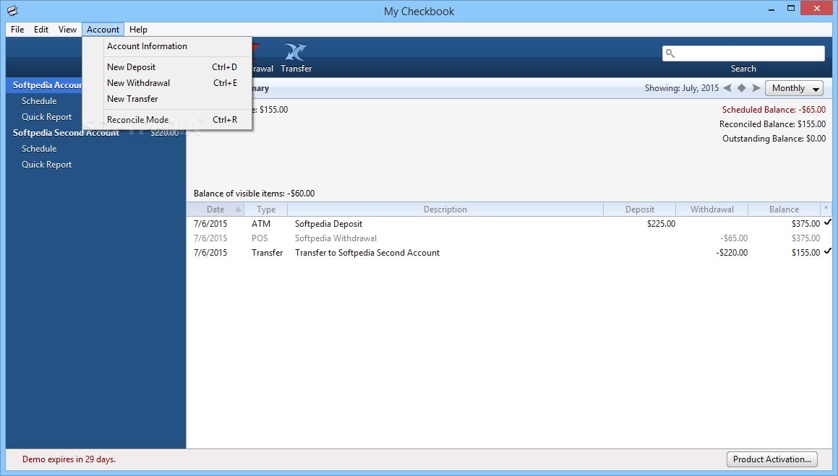Choose New Transfer from menu
Image resolution: width=838 pixels, height=476 pixels.
coord(167,99)
